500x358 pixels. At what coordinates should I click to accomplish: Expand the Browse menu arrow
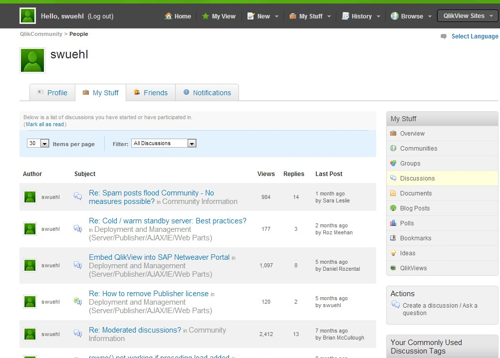pyautogui.click(x=430, y=16)
